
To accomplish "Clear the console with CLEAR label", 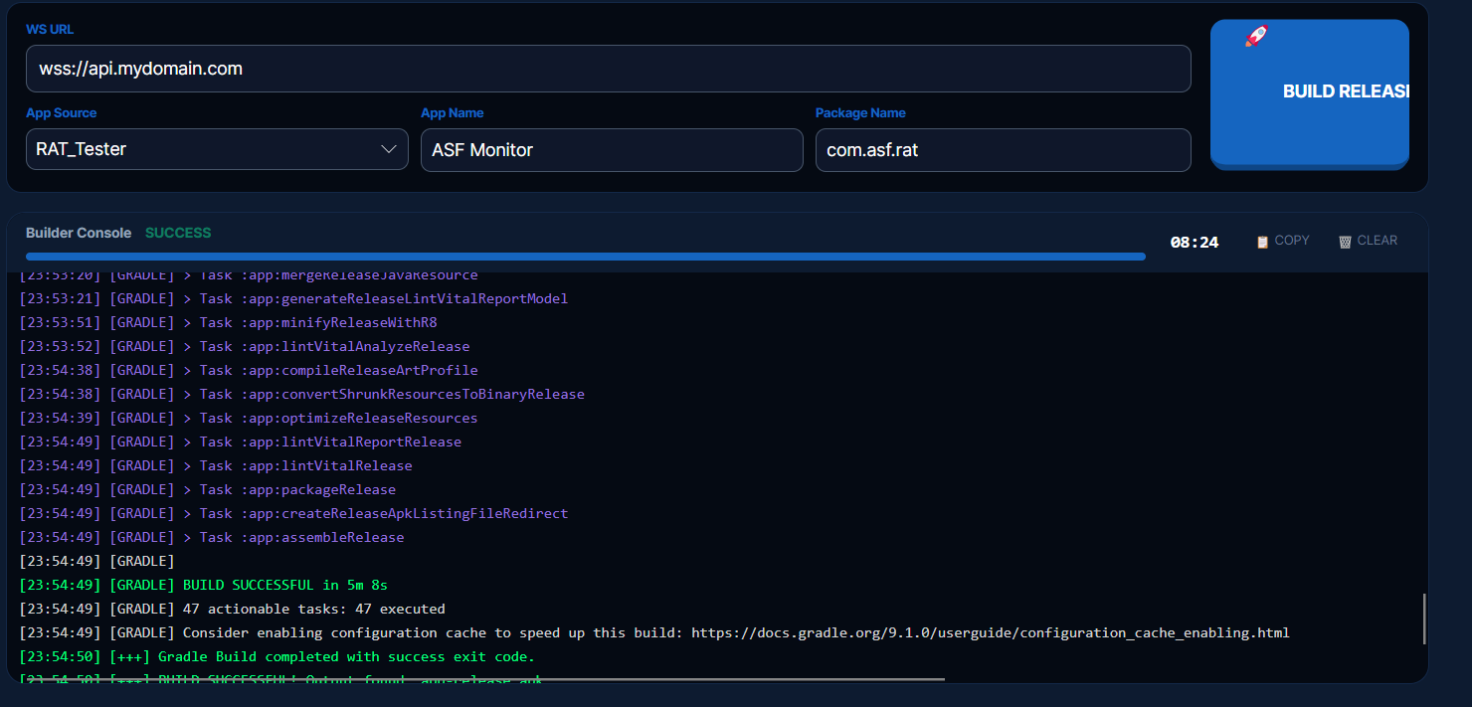I will (x=1378, y=241).
